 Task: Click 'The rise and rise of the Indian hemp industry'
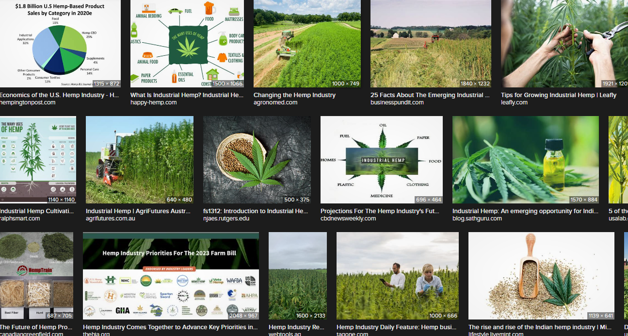(x=540, y=327)
